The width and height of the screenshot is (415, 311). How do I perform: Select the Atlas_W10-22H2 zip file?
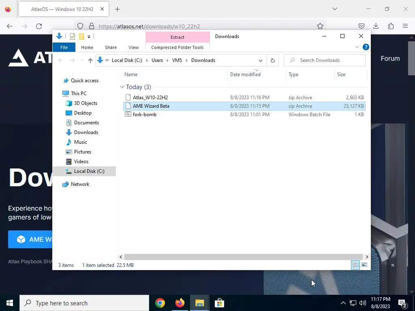coord(244,98)
